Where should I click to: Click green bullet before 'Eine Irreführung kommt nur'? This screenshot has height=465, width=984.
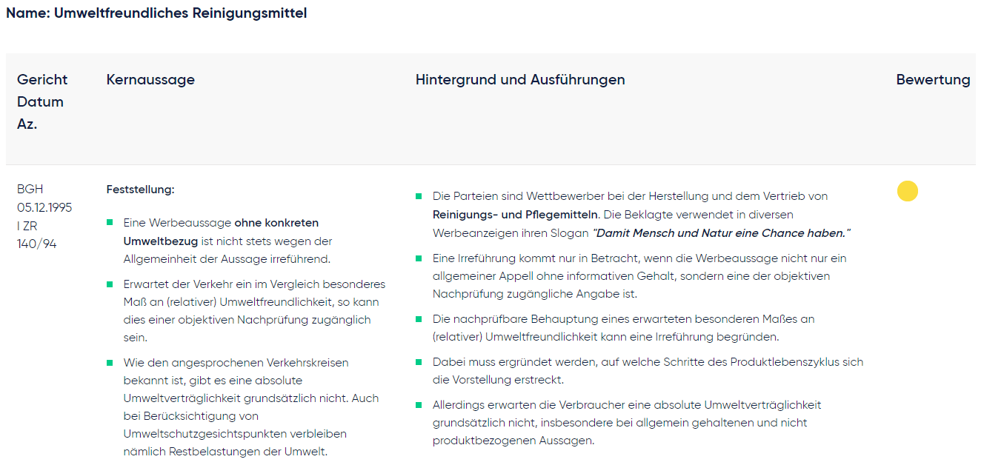point(419,258)
